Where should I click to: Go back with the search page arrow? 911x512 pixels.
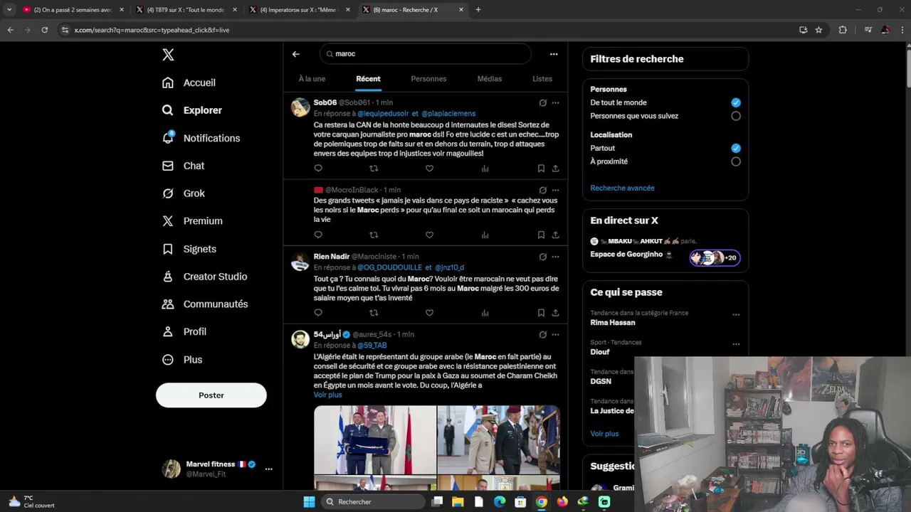pyautogui.click(x=296, y=54)
